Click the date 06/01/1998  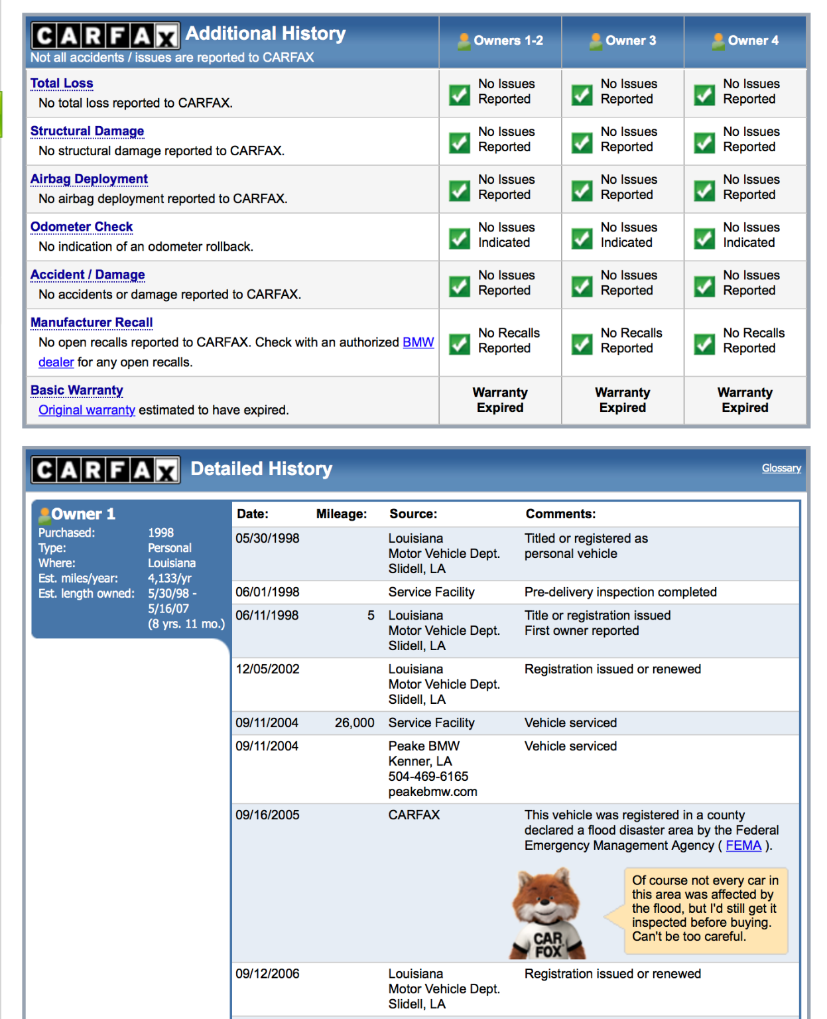268,592
